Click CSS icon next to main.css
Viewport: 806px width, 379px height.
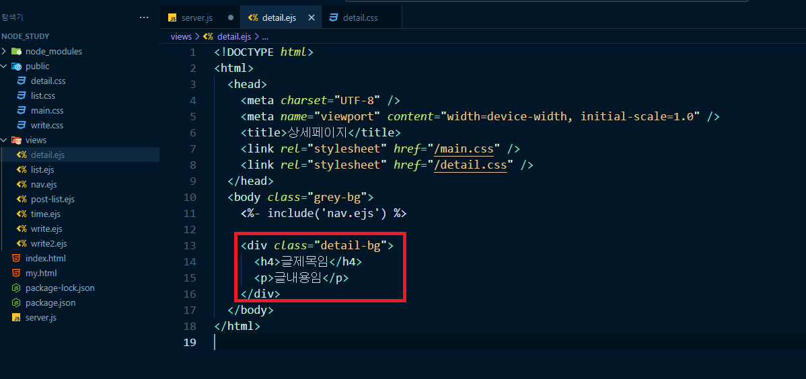click(x=22, y=110)
